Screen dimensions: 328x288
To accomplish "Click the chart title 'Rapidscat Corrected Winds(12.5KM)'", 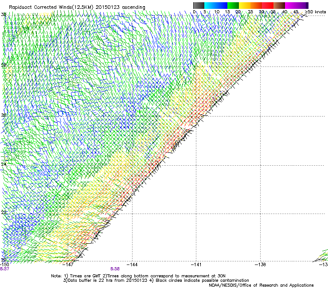I will click(51, 8).
